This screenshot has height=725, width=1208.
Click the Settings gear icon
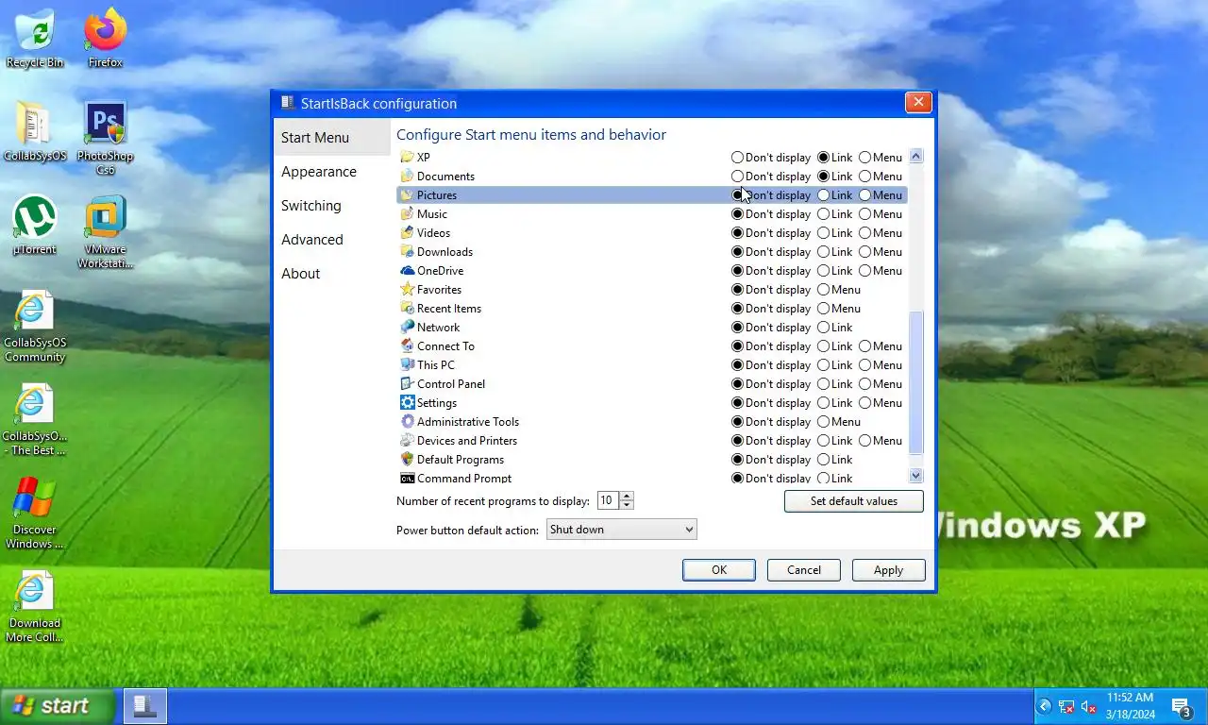[407, 403]
